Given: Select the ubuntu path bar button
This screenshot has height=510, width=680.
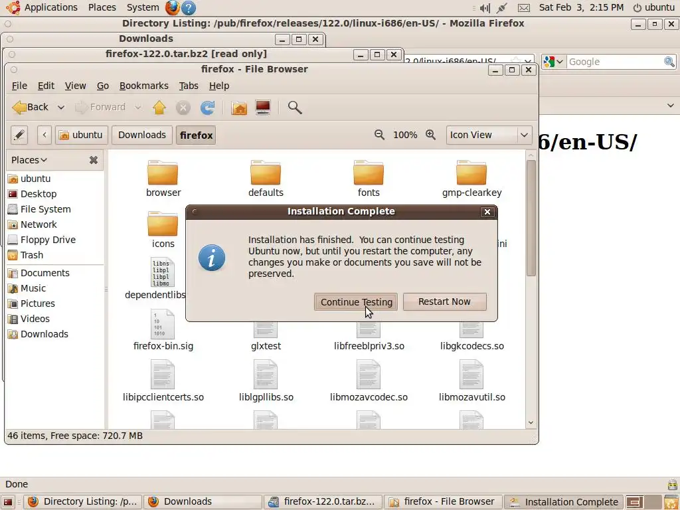Looking at the screenshot, I should 81,135.
